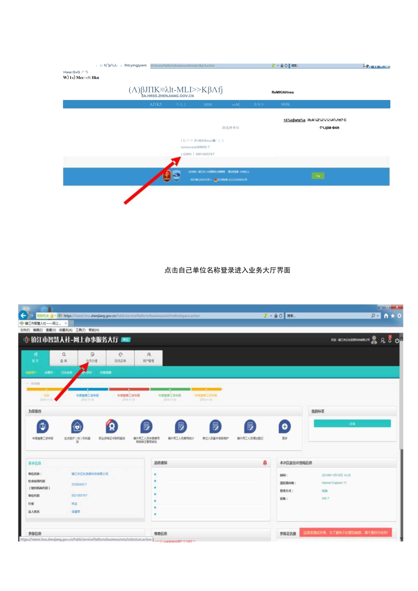The image size is (418, 591).
Task: Click the power logout icon in header
Action: 397,340
